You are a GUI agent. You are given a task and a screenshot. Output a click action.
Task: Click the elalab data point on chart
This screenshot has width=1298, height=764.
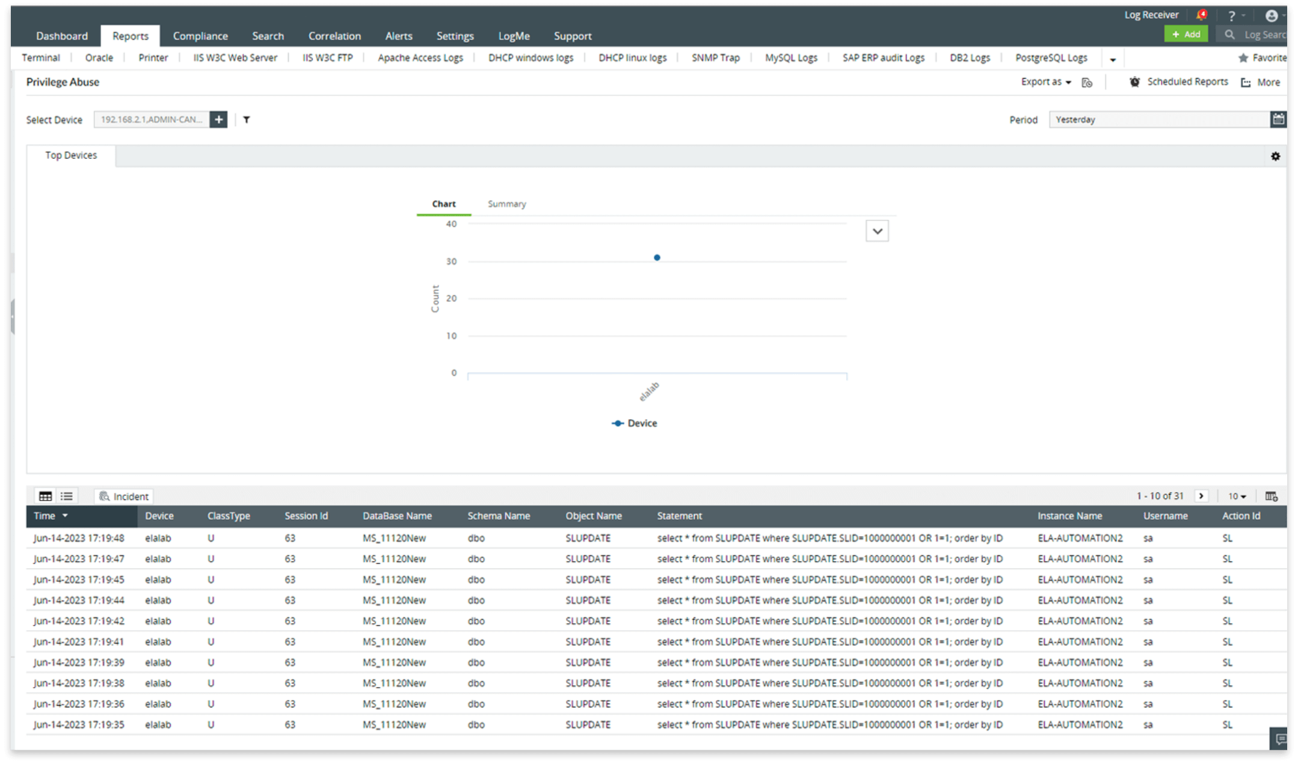point(657,257)
